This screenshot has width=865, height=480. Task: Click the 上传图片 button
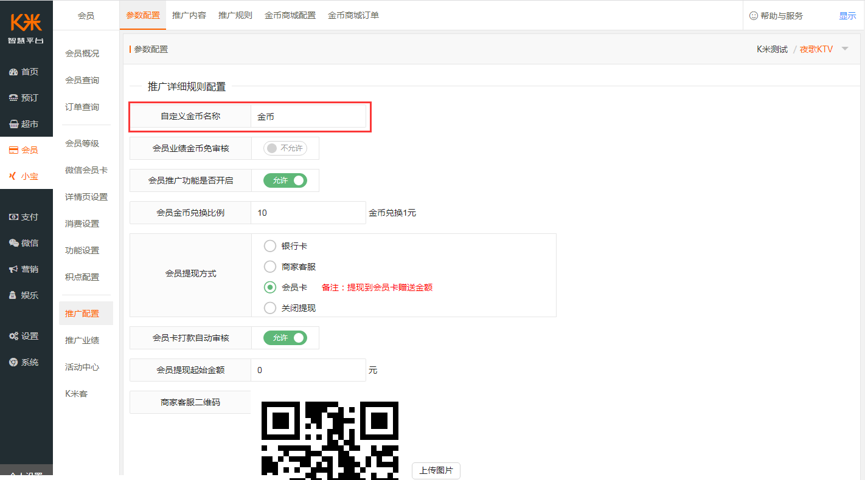[436, 470]
